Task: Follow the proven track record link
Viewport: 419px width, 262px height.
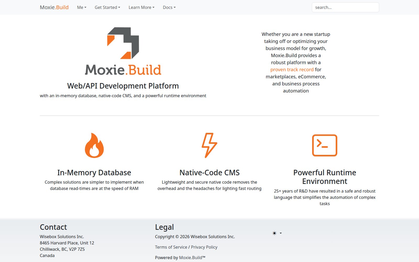Action: [x=292, y=69]
